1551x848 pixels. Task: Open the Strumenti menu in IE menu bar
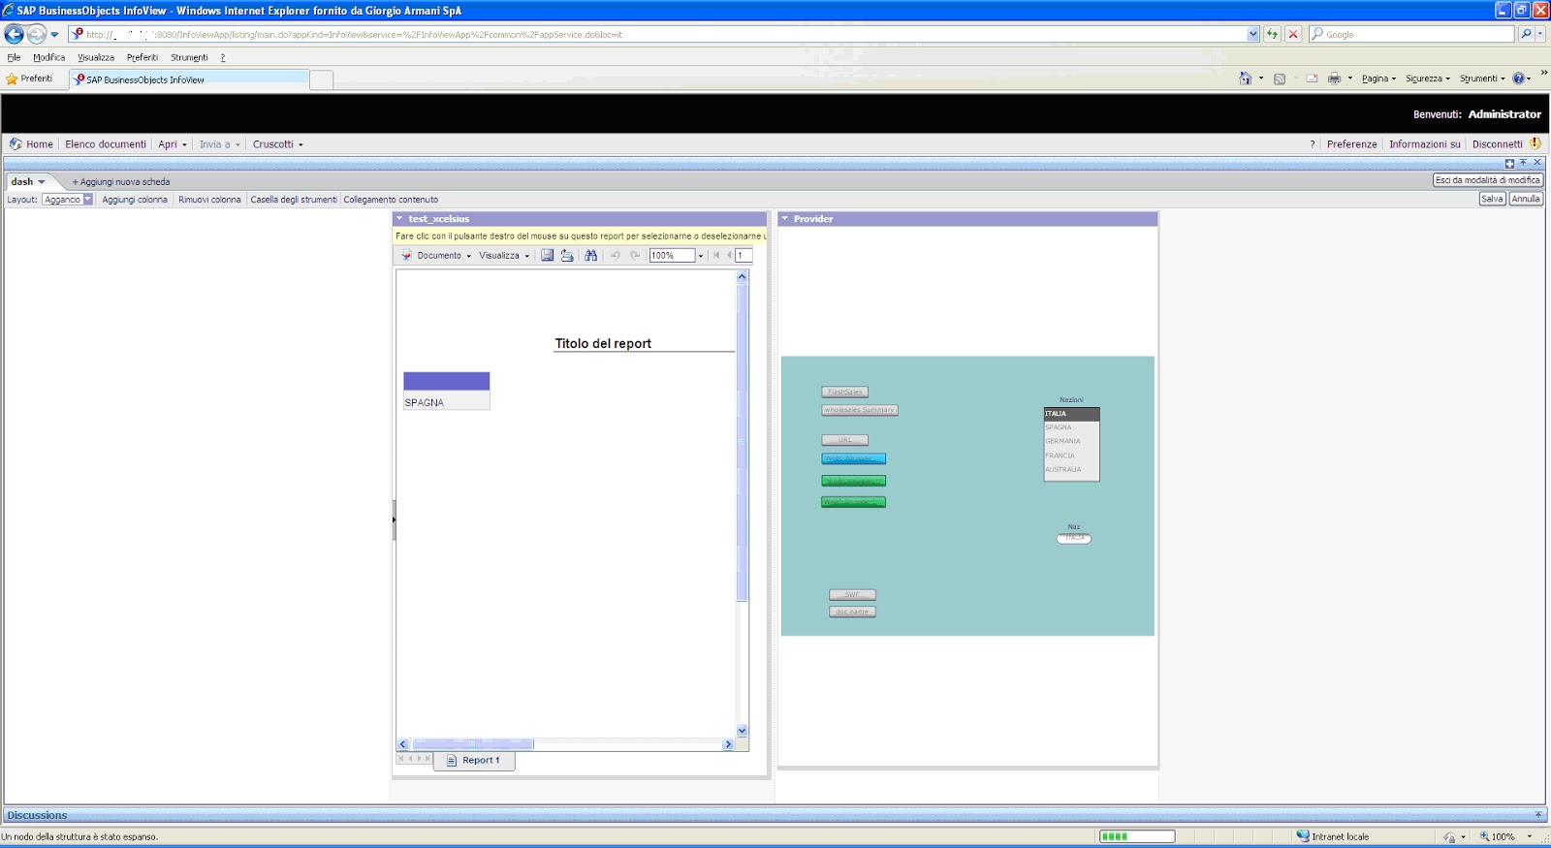(189, 57)
